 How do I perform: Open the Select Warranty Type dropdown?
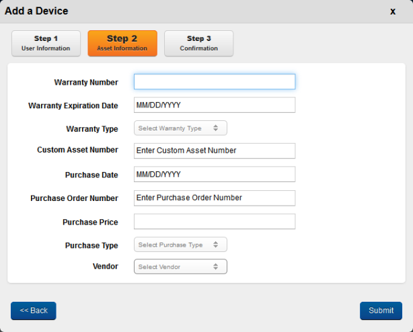click(180, 128)
